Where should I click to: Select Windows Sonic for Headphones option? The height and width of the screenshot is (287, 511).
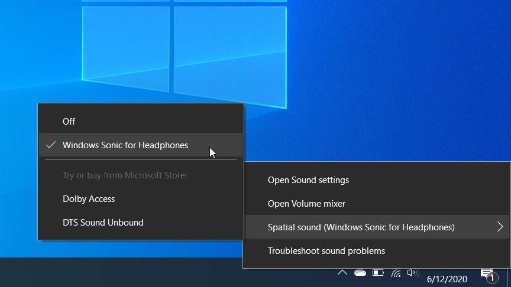[140, 145]
